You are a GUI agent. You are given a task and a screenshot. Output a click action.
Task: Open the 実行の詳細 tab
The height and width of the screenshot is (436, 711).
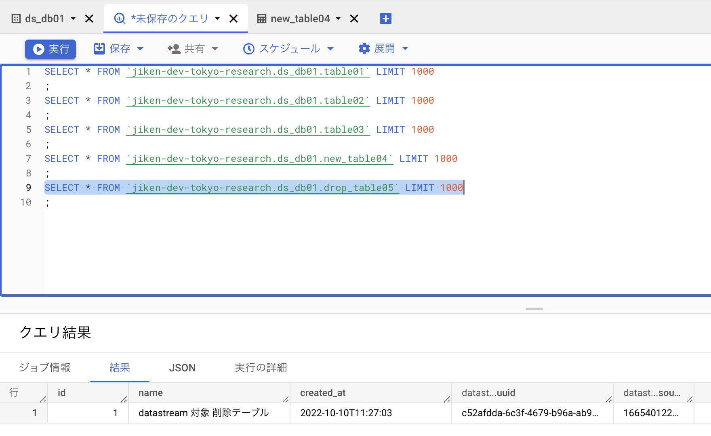(261, 368)
